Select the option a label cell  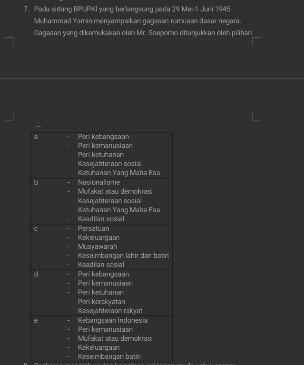[42, 155]
